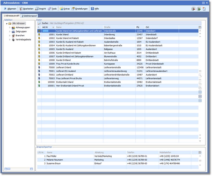
Task: Switch to the Selektionspool tab
Action: tap(29, 16)
